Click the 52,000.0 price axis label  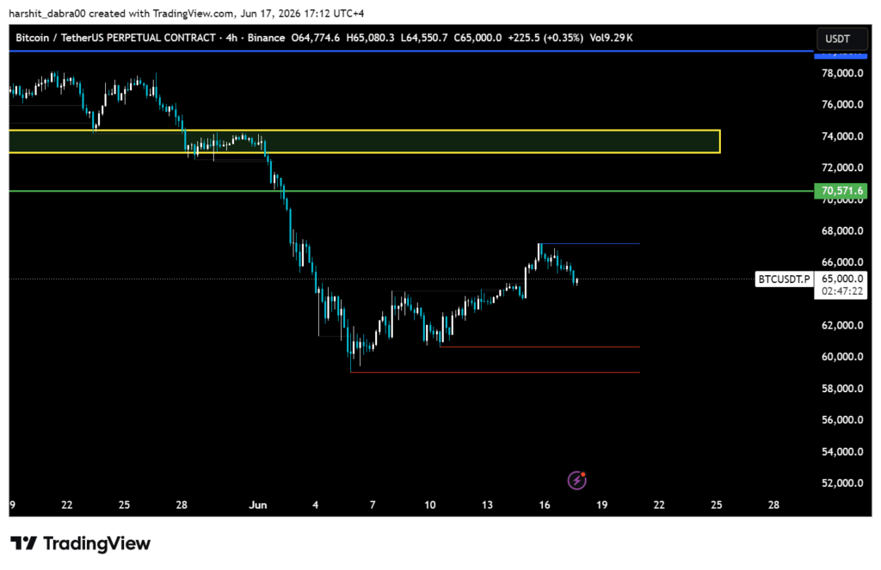tap(841, 483)
